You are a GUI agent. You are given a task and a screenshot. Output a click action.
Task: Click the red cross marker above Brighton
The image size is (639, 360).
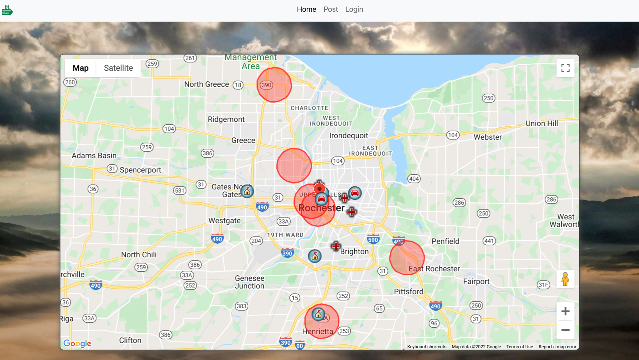point(336,246)
